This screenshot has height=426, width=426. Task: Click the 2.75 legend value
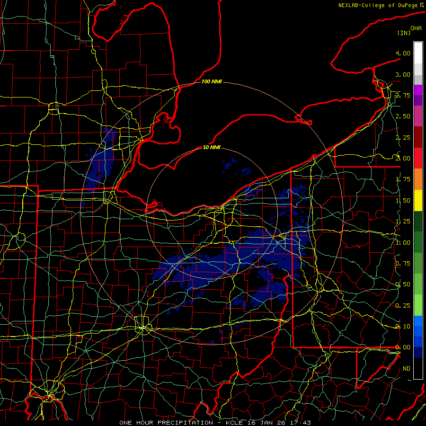pos(403,95)
